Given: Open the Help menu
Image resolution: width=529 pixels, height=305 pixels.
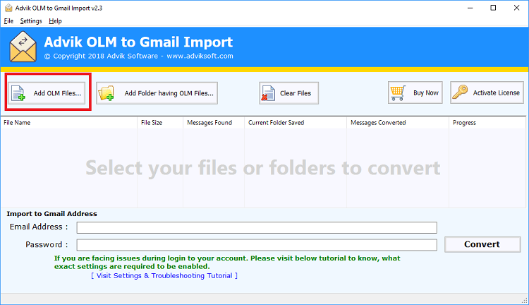Looking at the screenshot, I should pos(55,21).
